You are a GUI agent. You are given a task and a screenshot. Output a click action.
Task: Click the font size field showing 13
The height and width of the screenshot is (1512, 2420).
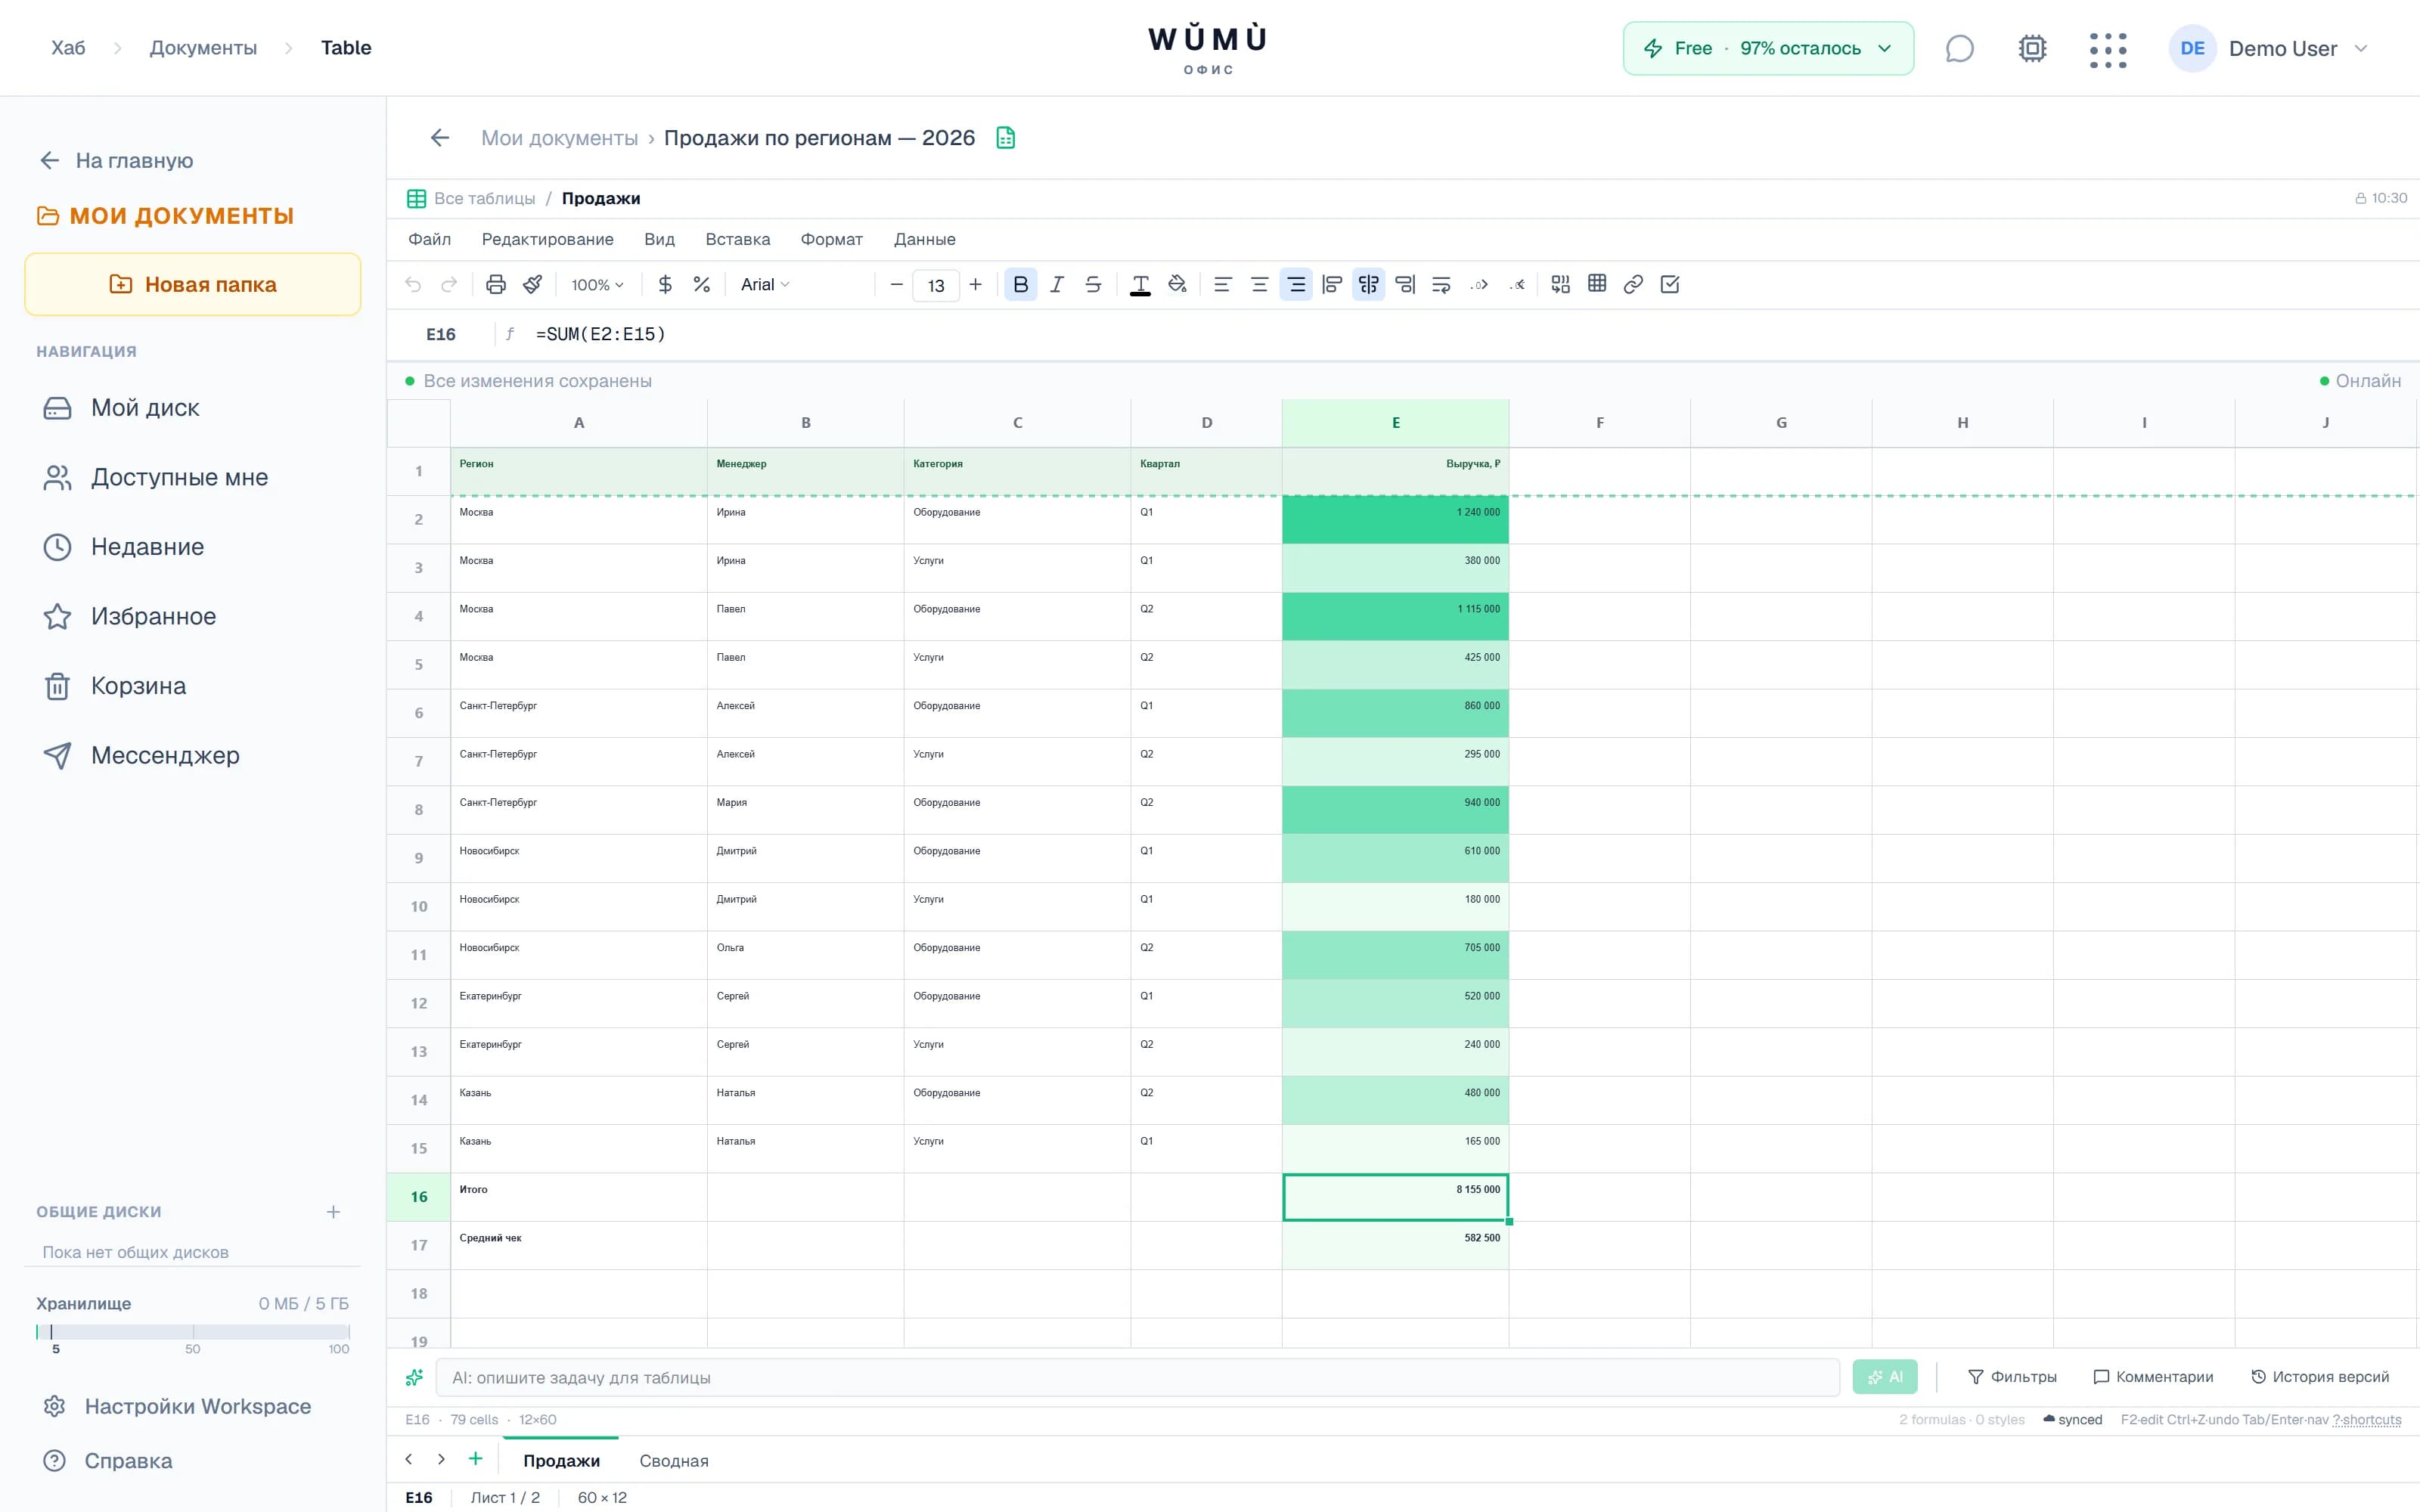point(936,285)
